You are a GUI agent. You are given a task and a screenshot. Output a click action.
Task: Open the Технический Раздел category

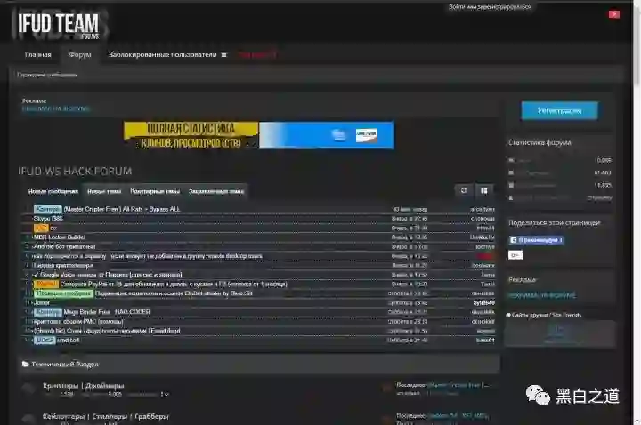(x=65, y=364)
